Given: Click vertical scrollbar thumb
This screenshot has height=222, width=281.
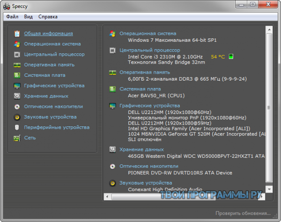Looking at the screenshot, I should 269,108.
